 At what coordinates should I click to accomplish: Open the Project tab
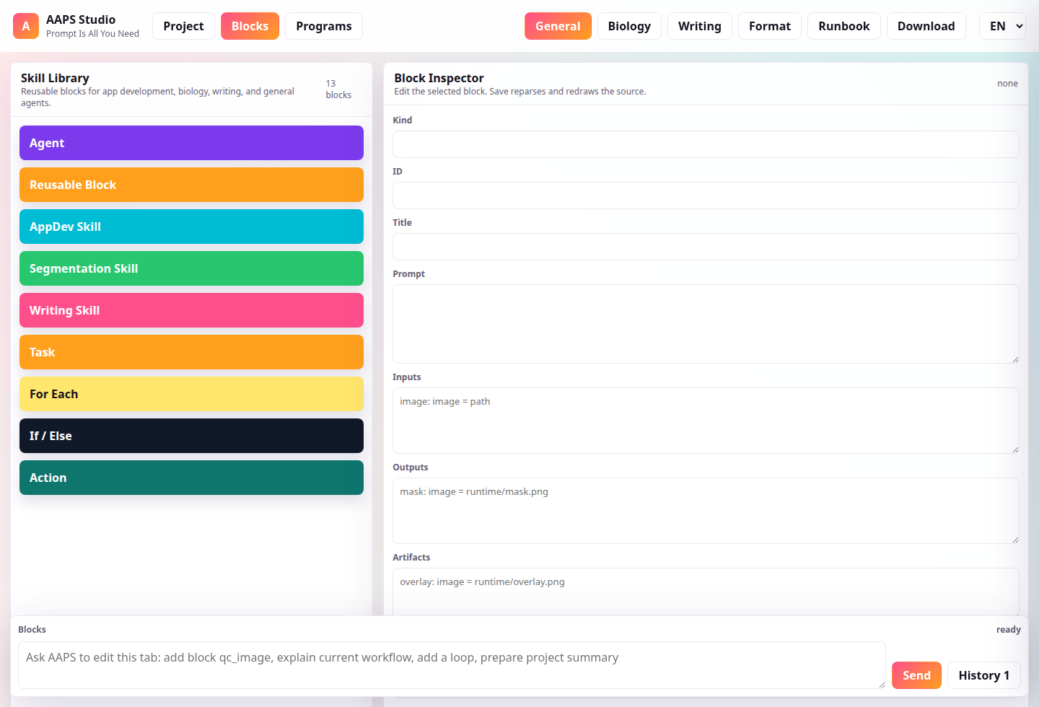click(183, 26)
